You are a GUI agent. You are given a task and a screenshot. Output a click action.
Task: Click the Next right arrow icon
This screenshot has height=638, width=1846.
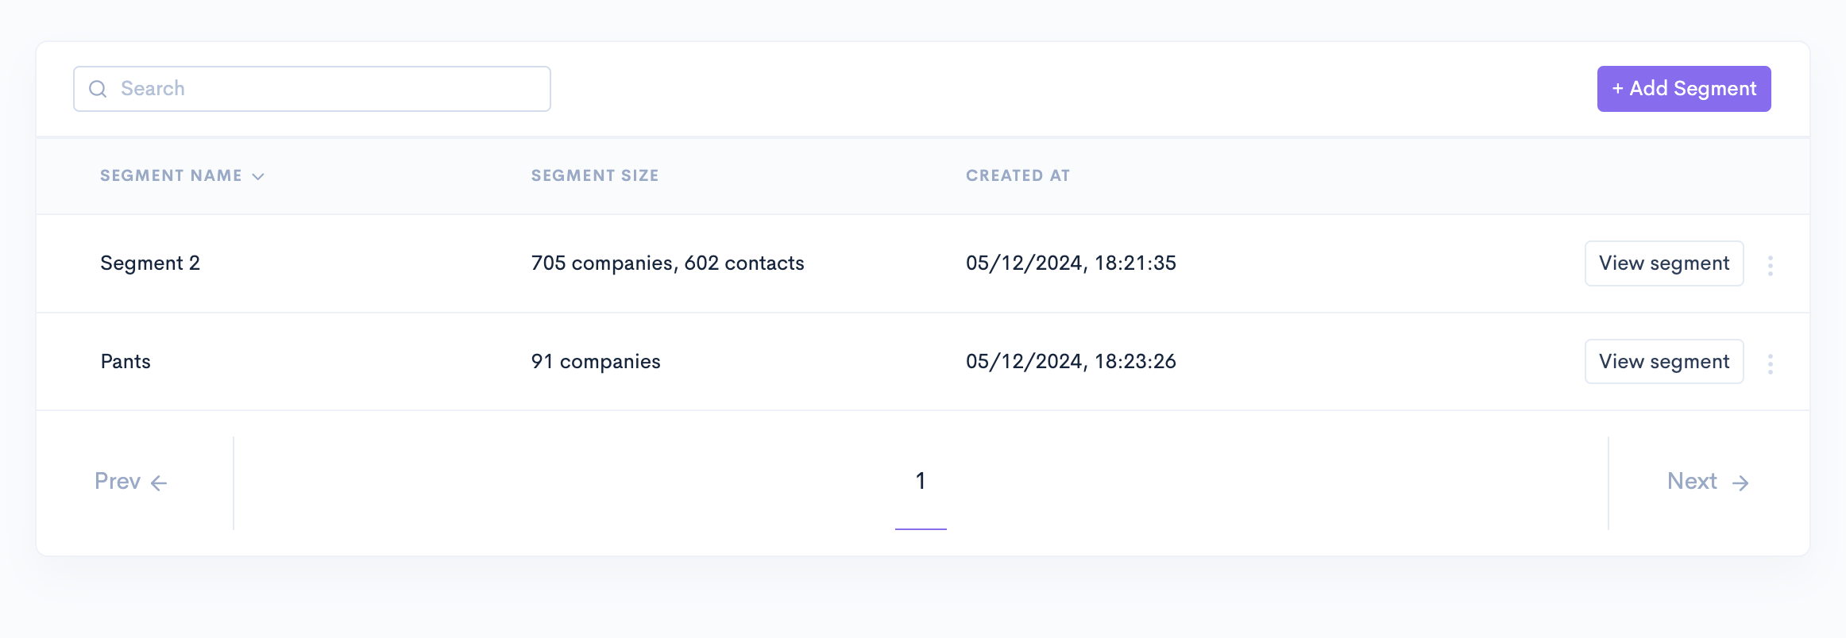[x=1740, y=482]
